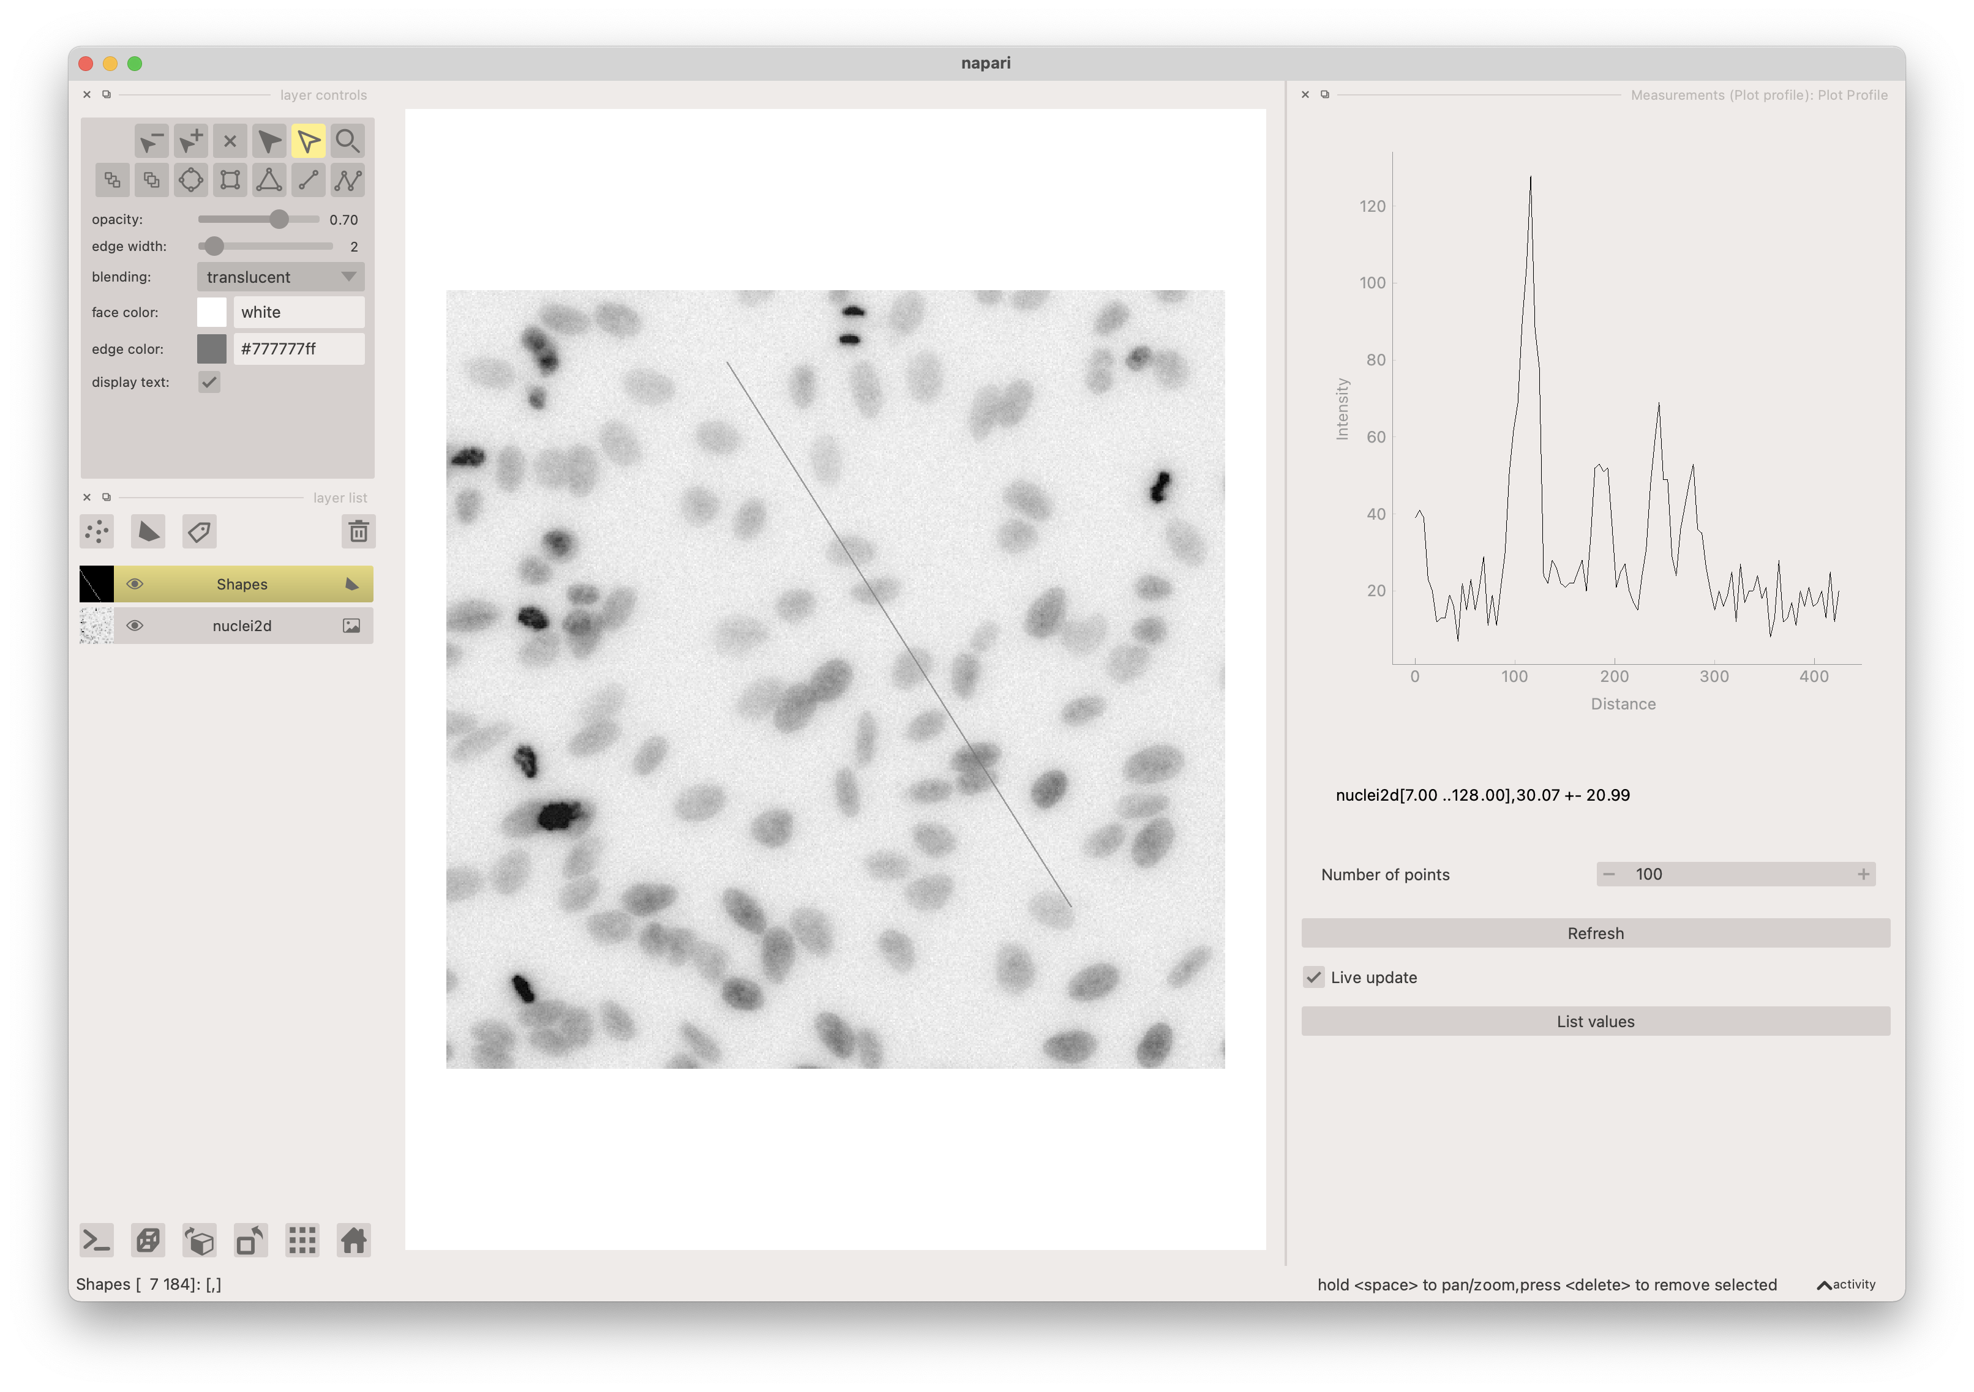This screenshot has height=1392, width=1974.
Task: Toggle grid view mode
Action: click(x=302, y=1241)
